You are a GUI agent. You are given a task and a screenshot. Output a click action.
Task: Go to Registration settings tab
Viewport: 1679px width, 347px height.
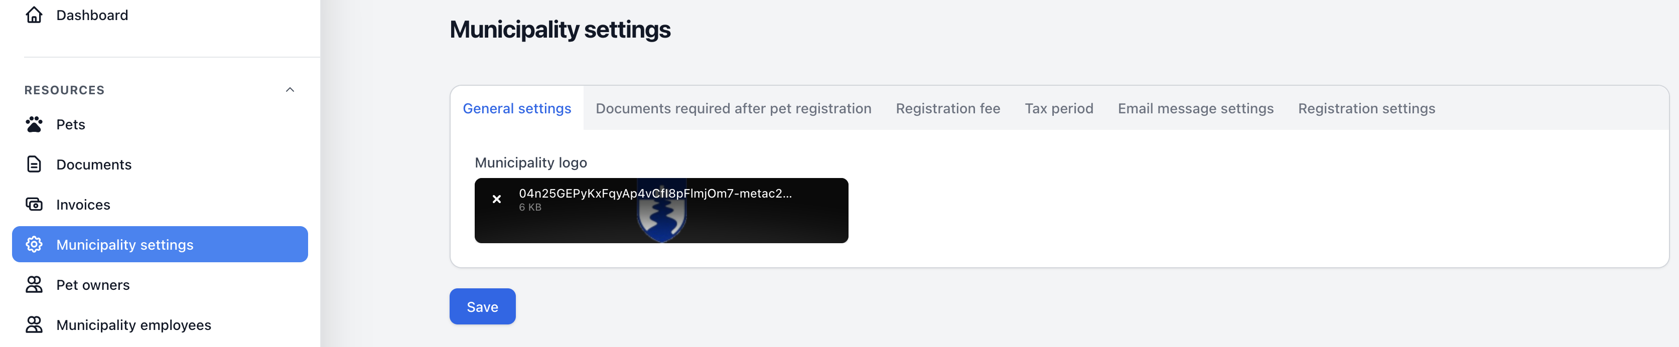tap(1366, 109)
